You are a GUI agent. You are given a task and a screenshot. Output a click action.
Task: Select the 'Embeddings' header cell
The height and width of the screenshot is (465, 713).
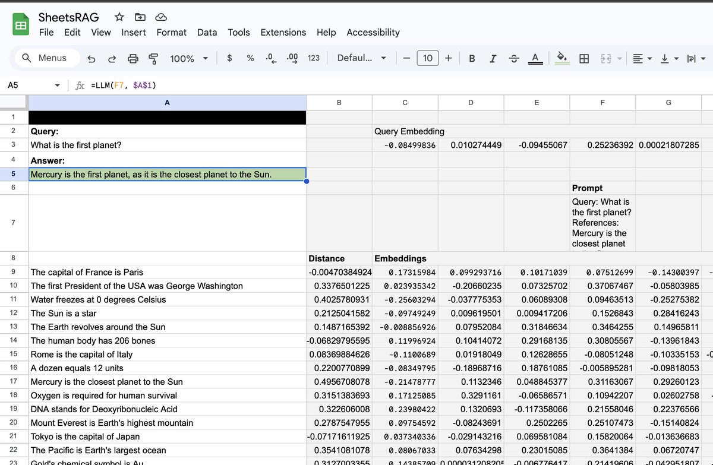pyautogui.click(x=405, y=258)
